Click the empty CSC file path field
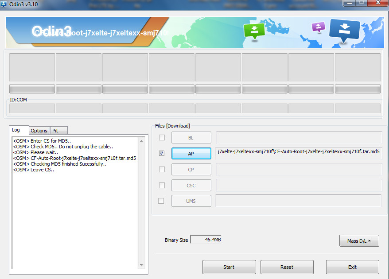 (299, 185)
